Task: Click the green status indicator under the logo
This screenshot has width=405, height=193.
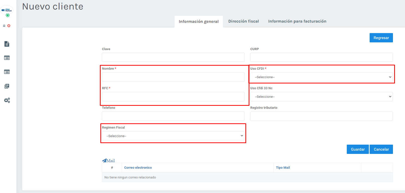Action: click(8, 15)
